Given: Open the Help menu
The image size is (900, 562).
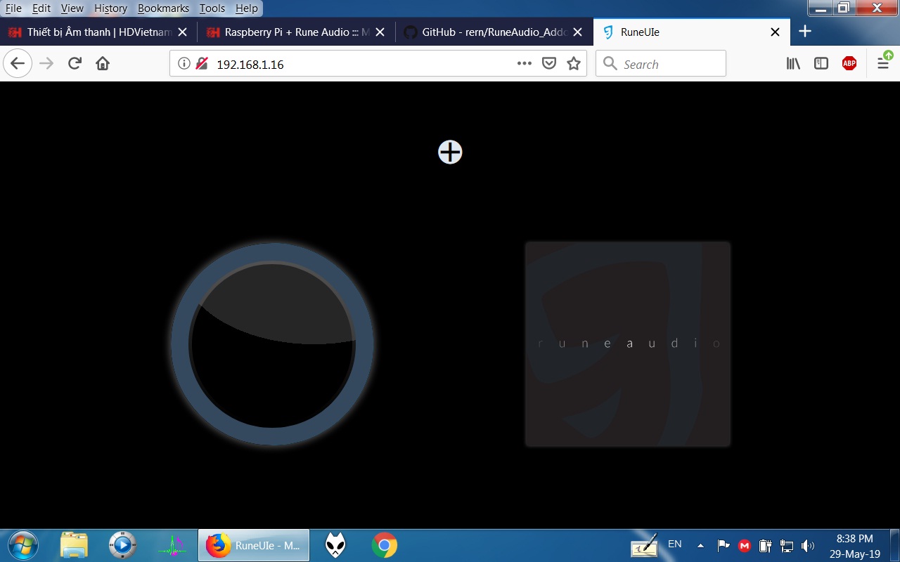Looking at the screenshot, I should click(246, 8).
